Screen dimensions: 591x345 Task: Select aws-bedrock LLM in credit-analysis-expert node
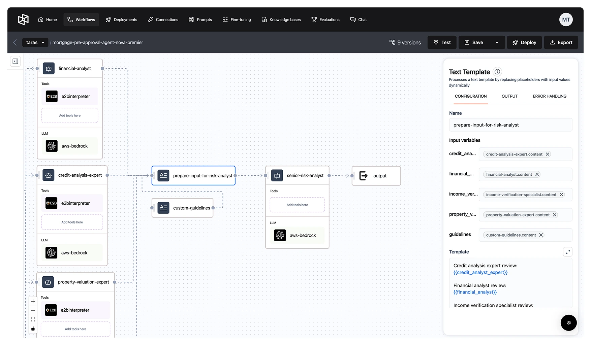pos(72,253)
